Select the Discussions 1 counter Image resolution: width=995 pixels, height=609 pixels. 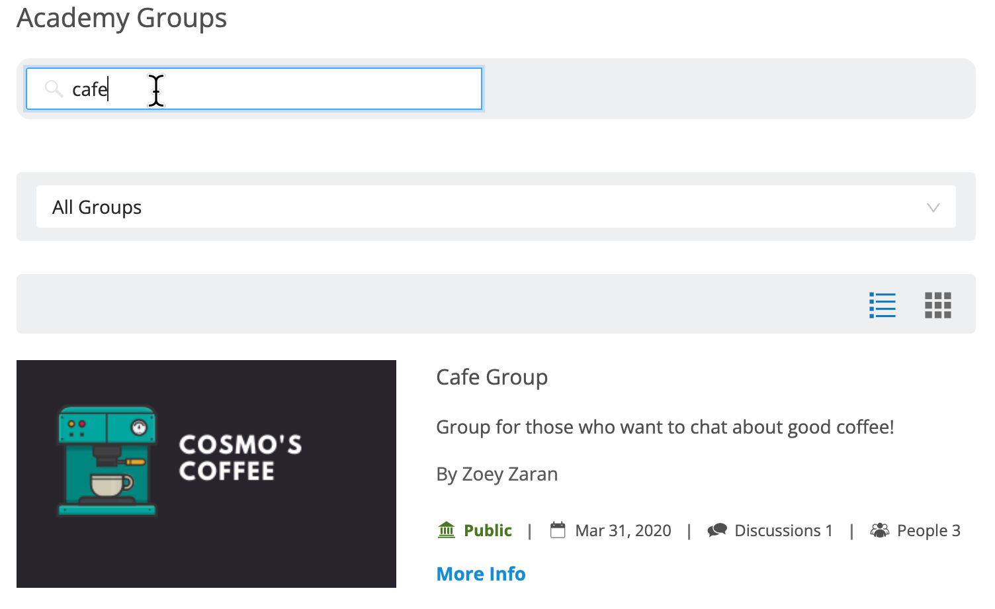[783, 530]
